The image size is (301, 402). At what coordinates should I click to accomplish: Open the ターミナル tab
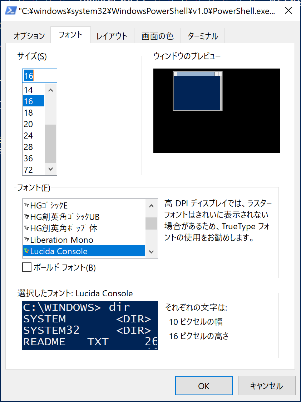click(x=203, y=36)
